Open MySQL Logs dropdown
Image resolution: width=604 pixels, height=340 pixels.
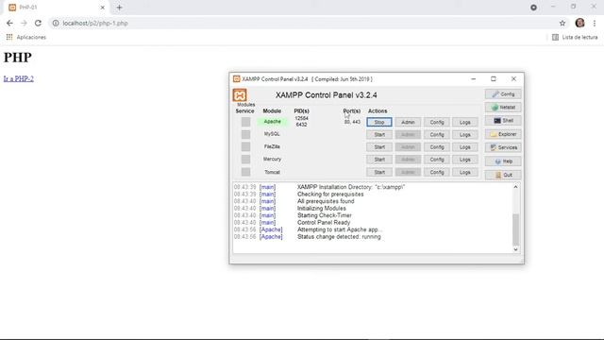[x=465, y=134]
